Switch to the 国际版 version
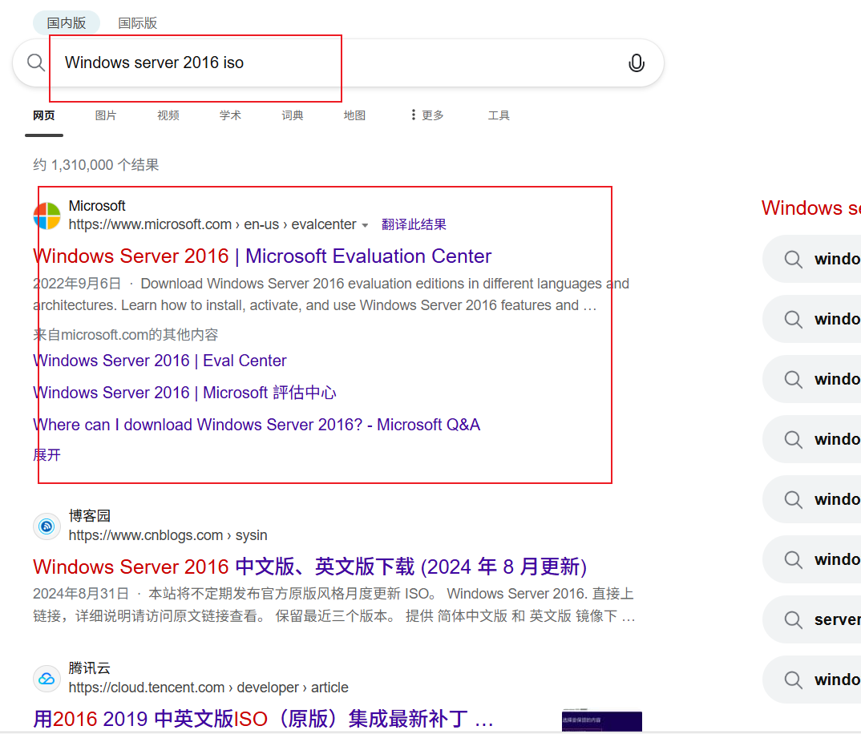 [137, 22]
